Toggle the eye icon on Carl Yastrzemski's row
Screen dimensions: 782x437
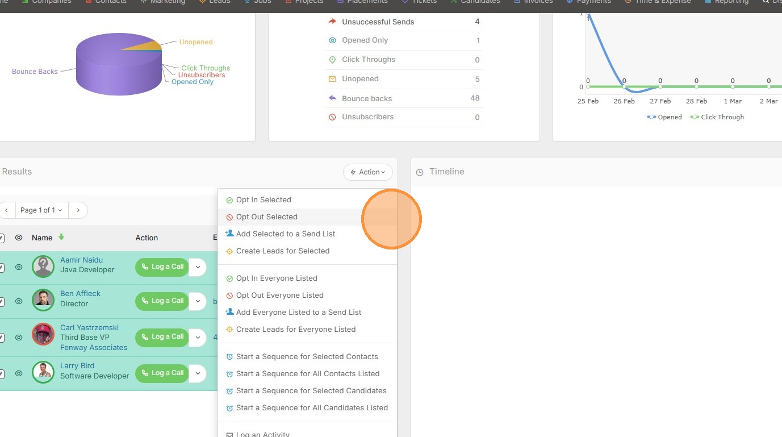pos(19,337)
